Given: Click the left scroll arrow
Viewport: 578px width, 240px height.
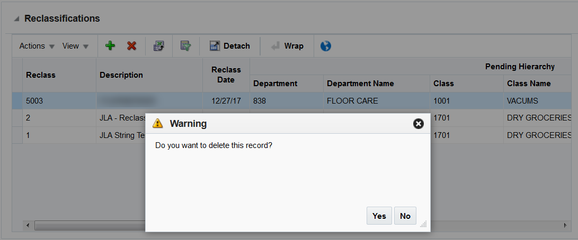Looking at the screenshot, I should tap(27, 225).
